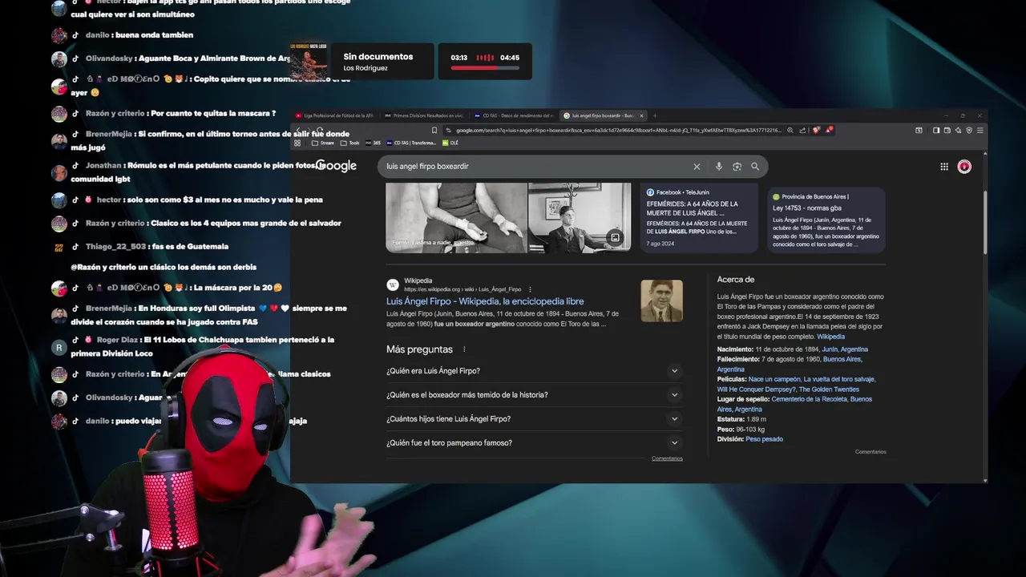Click the browser address bar URL

pos(618,130)
